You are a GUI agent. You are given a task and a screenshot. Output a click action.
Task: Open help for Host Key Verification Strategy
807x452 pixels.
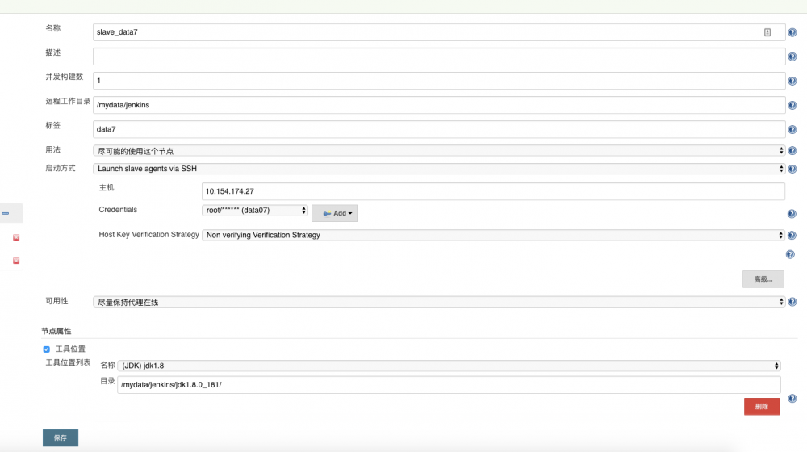(792, 235)
